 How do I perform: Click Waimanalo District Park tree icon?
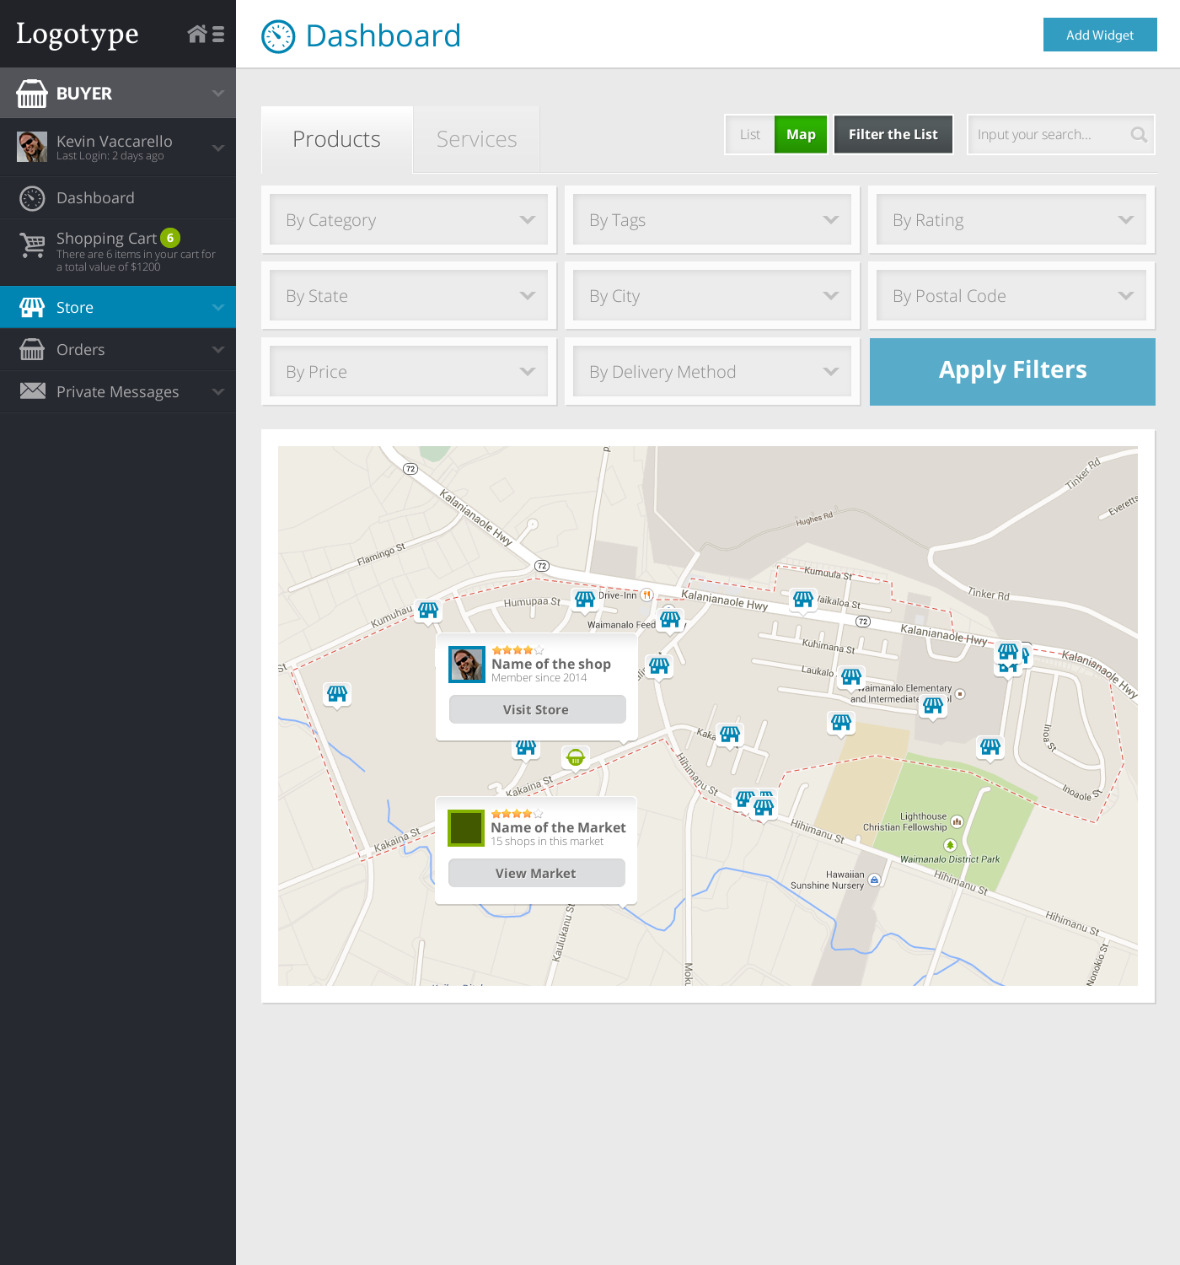coord(950,845)
